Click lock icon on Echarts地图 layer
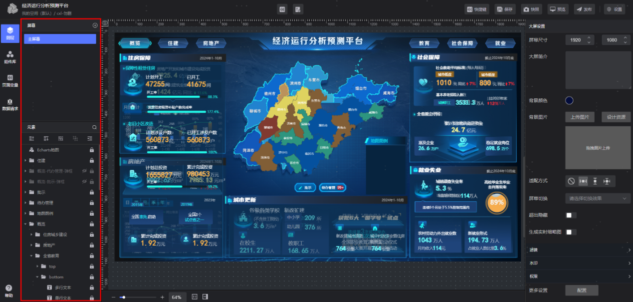 click(x=92, y=150)
